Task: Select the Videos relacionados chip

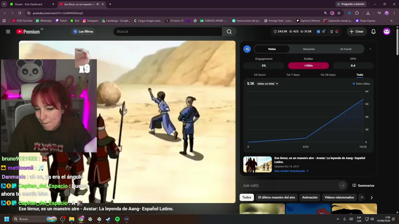Action: pos(339,198)
